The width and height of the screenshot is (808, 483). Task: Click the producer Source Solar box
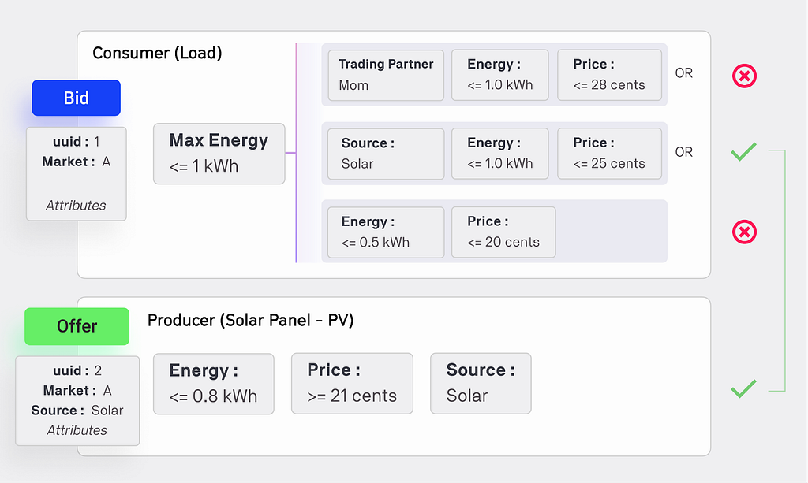coord(481,383)
